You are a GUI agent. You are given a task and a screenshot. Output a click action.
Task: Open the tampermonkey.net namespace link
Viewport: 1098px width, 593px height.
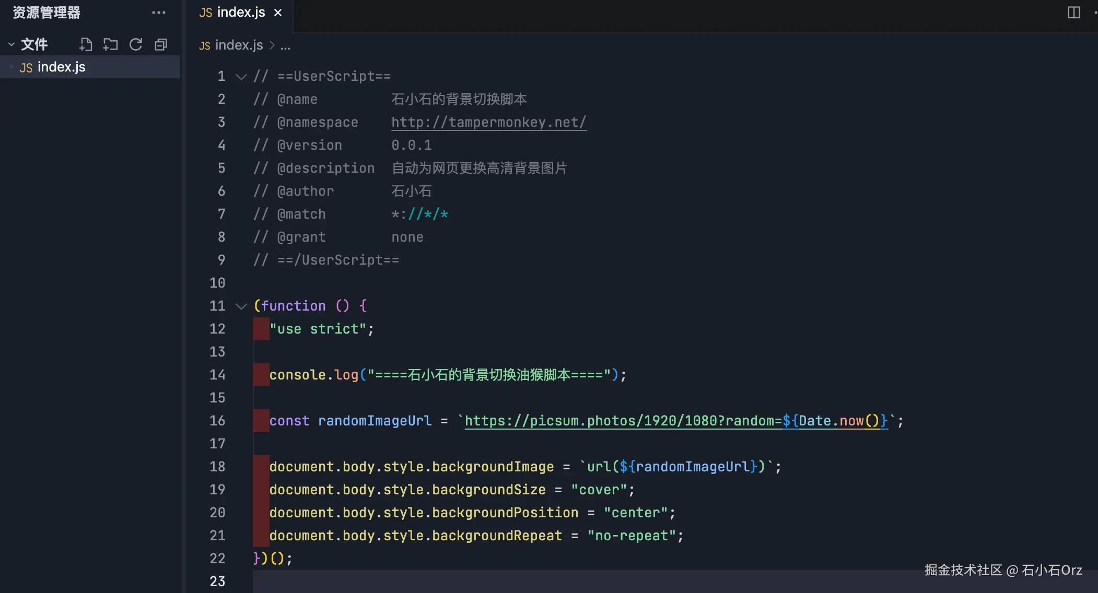[488, 123]
